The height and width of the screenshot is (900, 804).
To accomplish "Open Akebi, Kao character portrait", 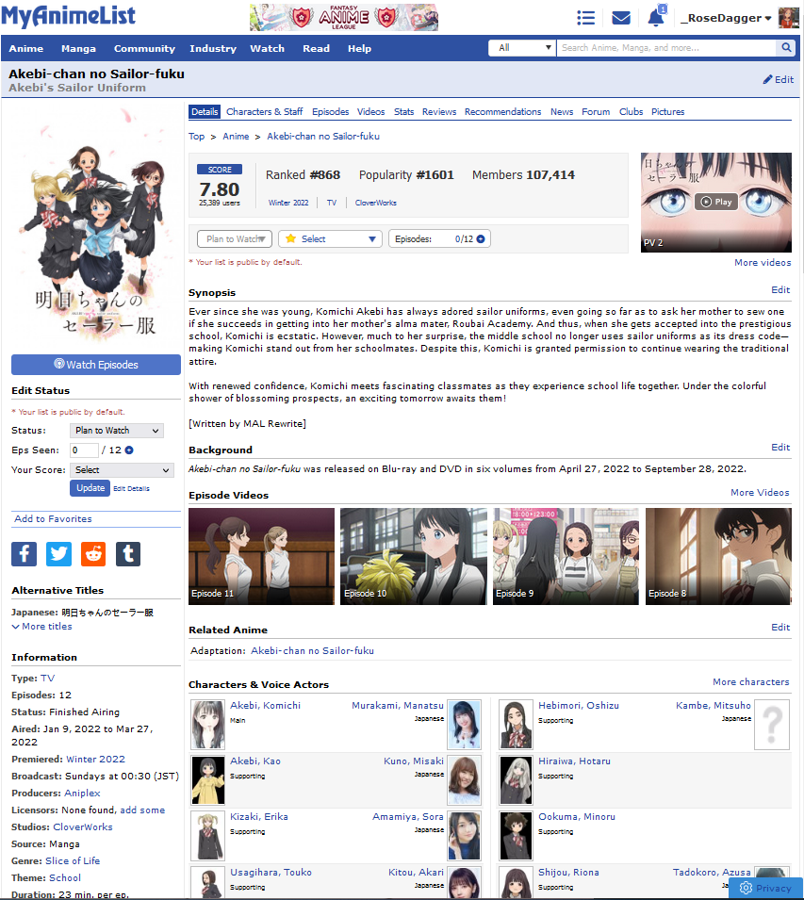I will coord(207,780).
